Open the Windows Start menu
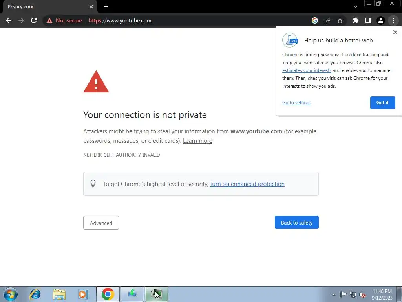 (11, 294)
